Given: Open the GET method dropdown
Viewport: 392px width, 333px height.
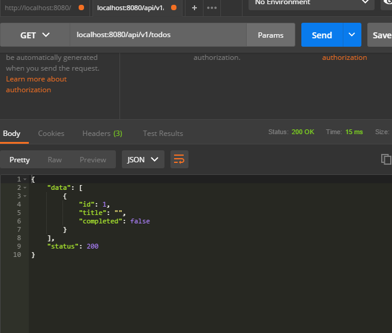Looking at the screenshot, I should (35, 35).
